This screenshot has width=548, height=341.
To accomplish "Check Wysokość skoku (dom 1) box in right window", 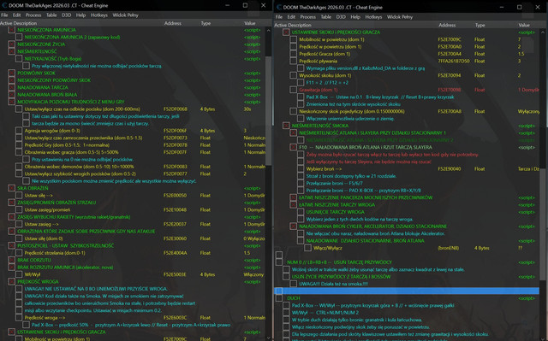I will 293,75.
